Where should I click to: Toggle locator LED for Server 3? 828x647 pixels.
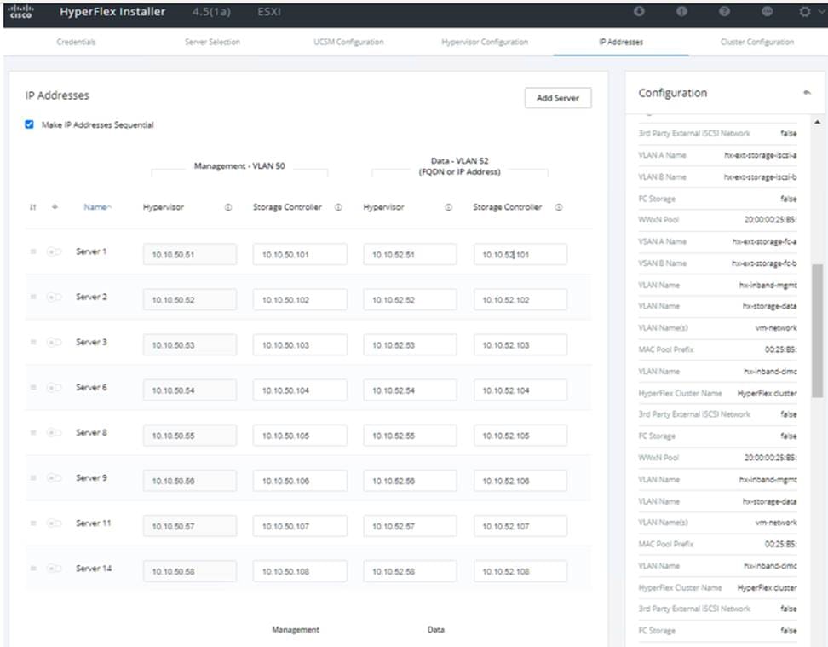[x=55, y=342]
